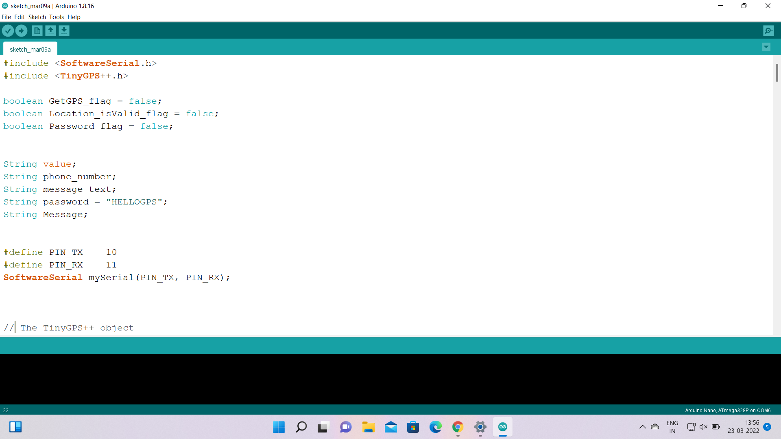Viewport: 781px width, 439px height.
Task: Click line number 22 in status bar
Action: point(6,411)
